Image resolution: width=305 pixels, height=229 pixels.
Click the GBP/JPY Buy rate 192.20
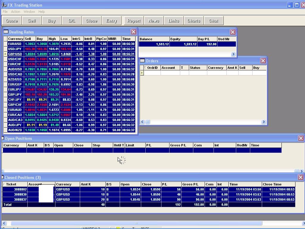coord(42,95)
